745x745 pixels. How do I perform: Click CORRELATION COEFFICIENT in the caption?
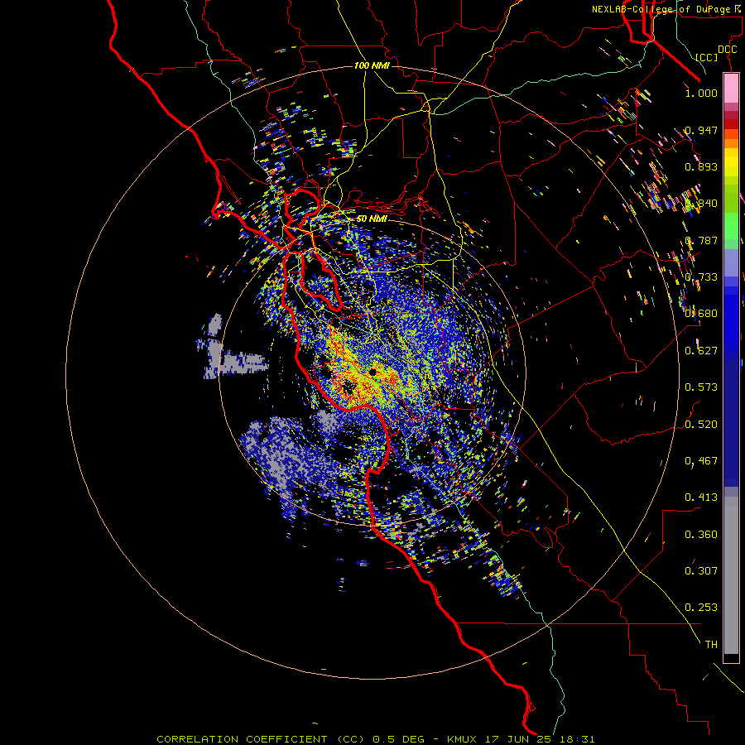click(x=242, y=739)
